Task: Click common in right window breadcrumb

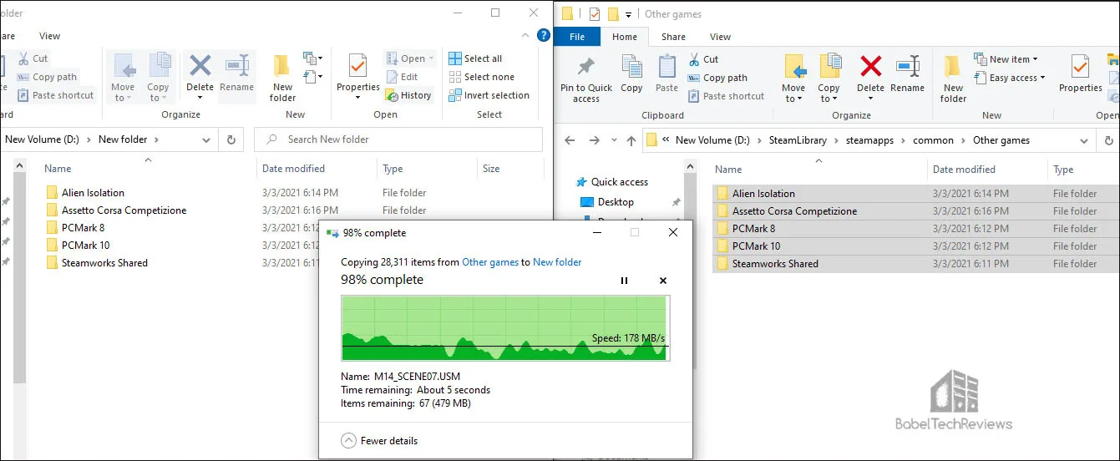Action: [933, 140]
